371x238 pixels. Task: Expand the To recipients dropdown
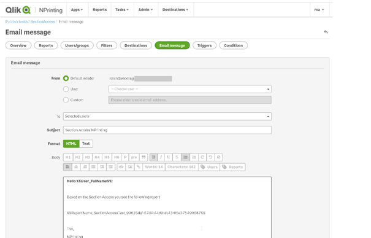point(167,117)
